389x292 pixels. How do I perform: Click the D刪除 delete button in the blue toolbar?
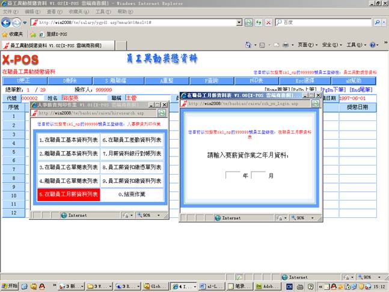click(x=71, y=80)
